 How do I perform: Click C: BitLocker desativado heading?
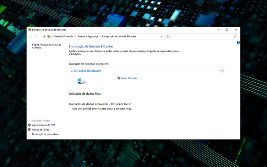pyautogui.click(x=86, y=71)
